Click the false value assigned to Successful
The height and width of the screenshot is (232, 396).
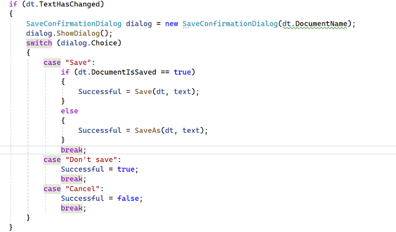point(128,199)
